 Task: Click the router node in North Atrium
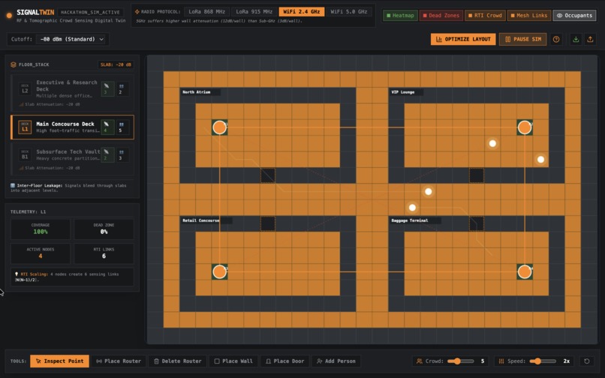coord(219,127)
